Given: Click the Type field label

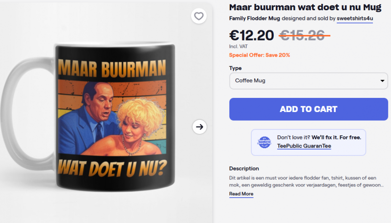Looking at the screenshot, I should pyautogui.click(x=236, y=68).
